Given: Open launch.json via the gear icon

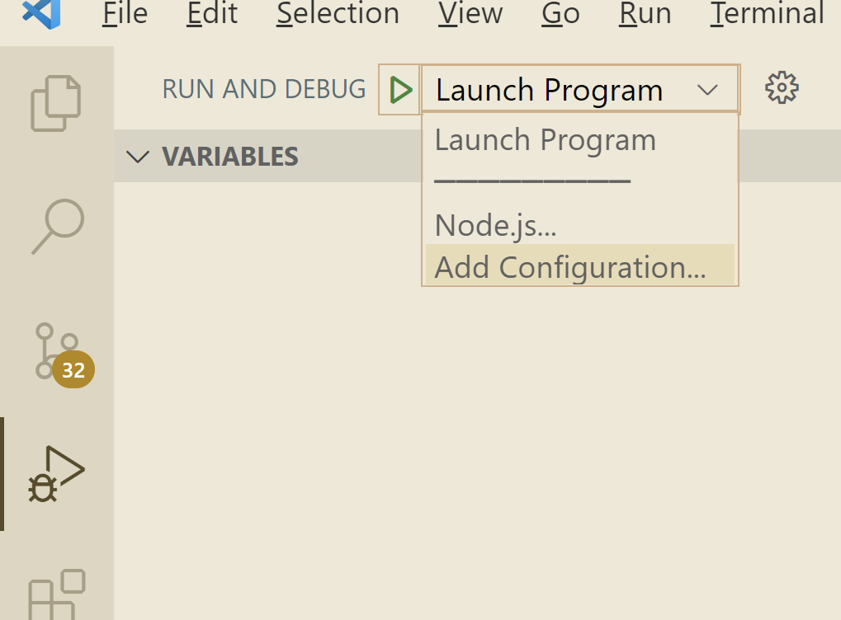Looking at the screenshot, I should (x=782, y=88).
